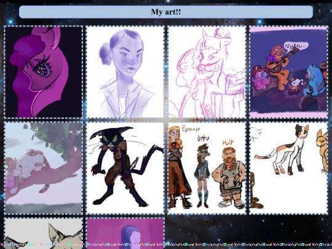Open the gray cat ears artwork thumbnail

pos(43,233)
